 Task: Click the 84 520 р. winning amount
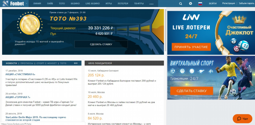coord(95,118)
